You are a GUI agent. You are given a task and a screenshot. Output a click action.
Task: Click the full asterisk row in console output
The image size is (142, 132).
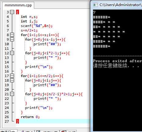109,32
